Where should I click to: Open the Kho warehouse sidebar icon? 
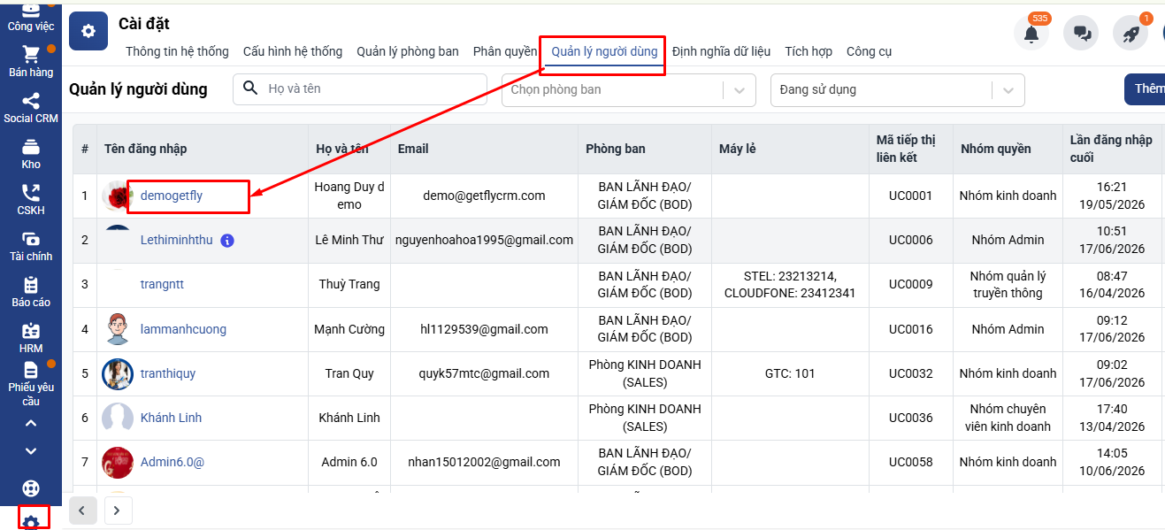click(31, 147)
